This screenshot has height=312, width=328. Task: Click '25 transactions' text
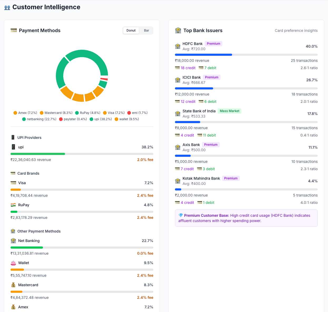(x=304, y=61)
